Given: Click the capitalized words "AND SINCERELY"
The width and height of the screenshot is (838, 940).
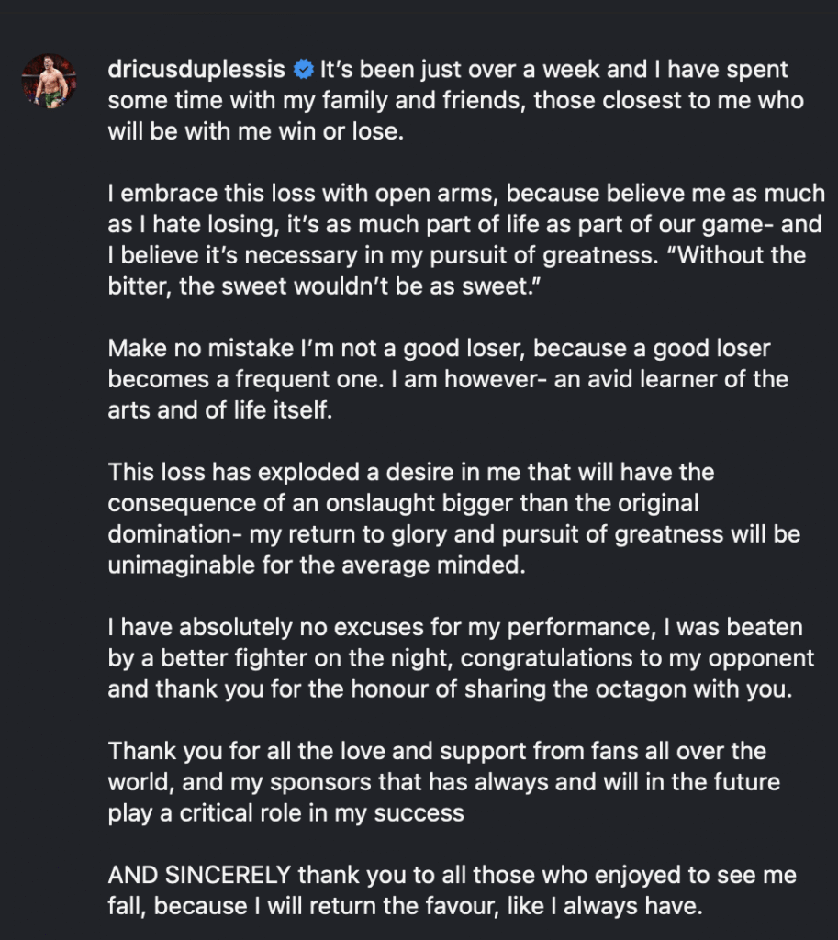Looking at the screenshot, I should click(x=199, y=875).
